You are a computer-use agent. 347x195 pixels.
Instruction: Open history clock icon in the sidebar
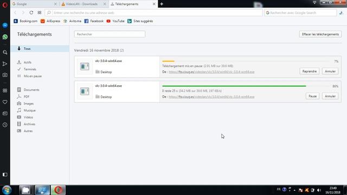[x=5, y=125]
